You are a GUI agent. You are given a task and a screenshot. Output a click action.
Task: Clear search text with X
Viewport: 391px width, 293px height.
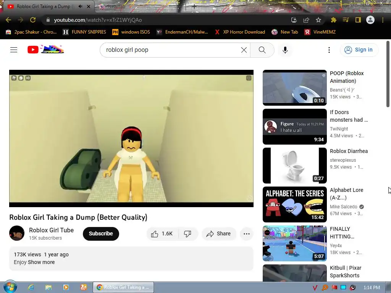[244, 50]
